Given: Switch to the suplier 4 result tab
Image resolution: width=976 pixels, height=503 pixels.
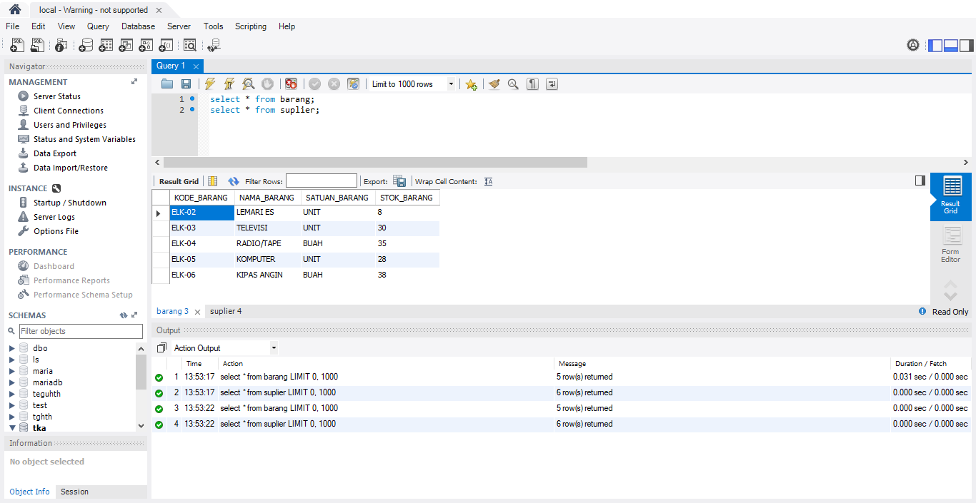Looking at the screenshot, I should tap(225, 311).
